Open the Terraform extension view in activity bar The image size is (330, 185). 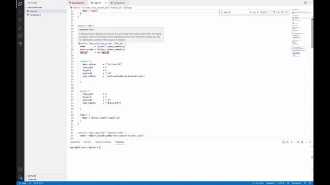click(21, 44)
